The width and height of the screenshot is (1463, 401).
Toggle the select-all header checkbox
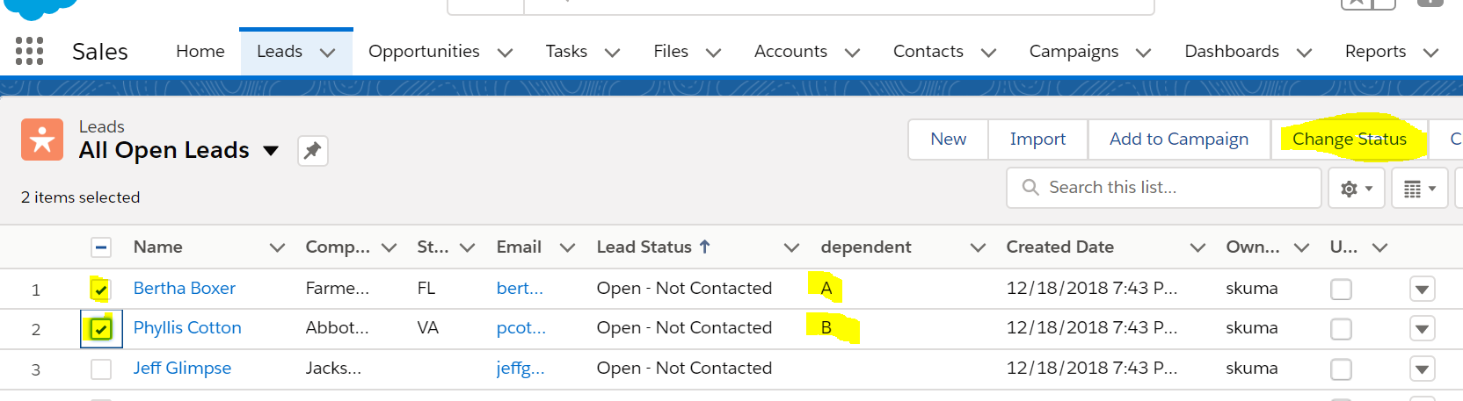point(101,247)
